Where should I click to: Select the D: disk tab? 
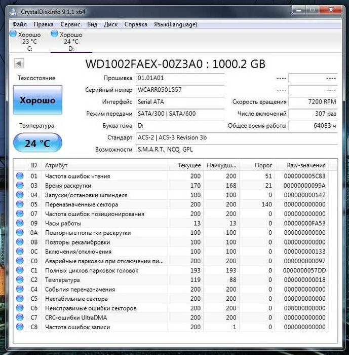click(71, 41)
